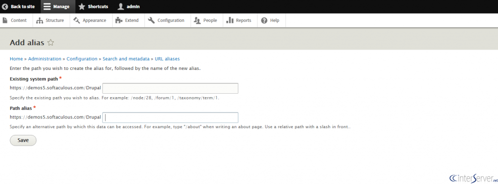Open the Structure menu label

[54, 20]
